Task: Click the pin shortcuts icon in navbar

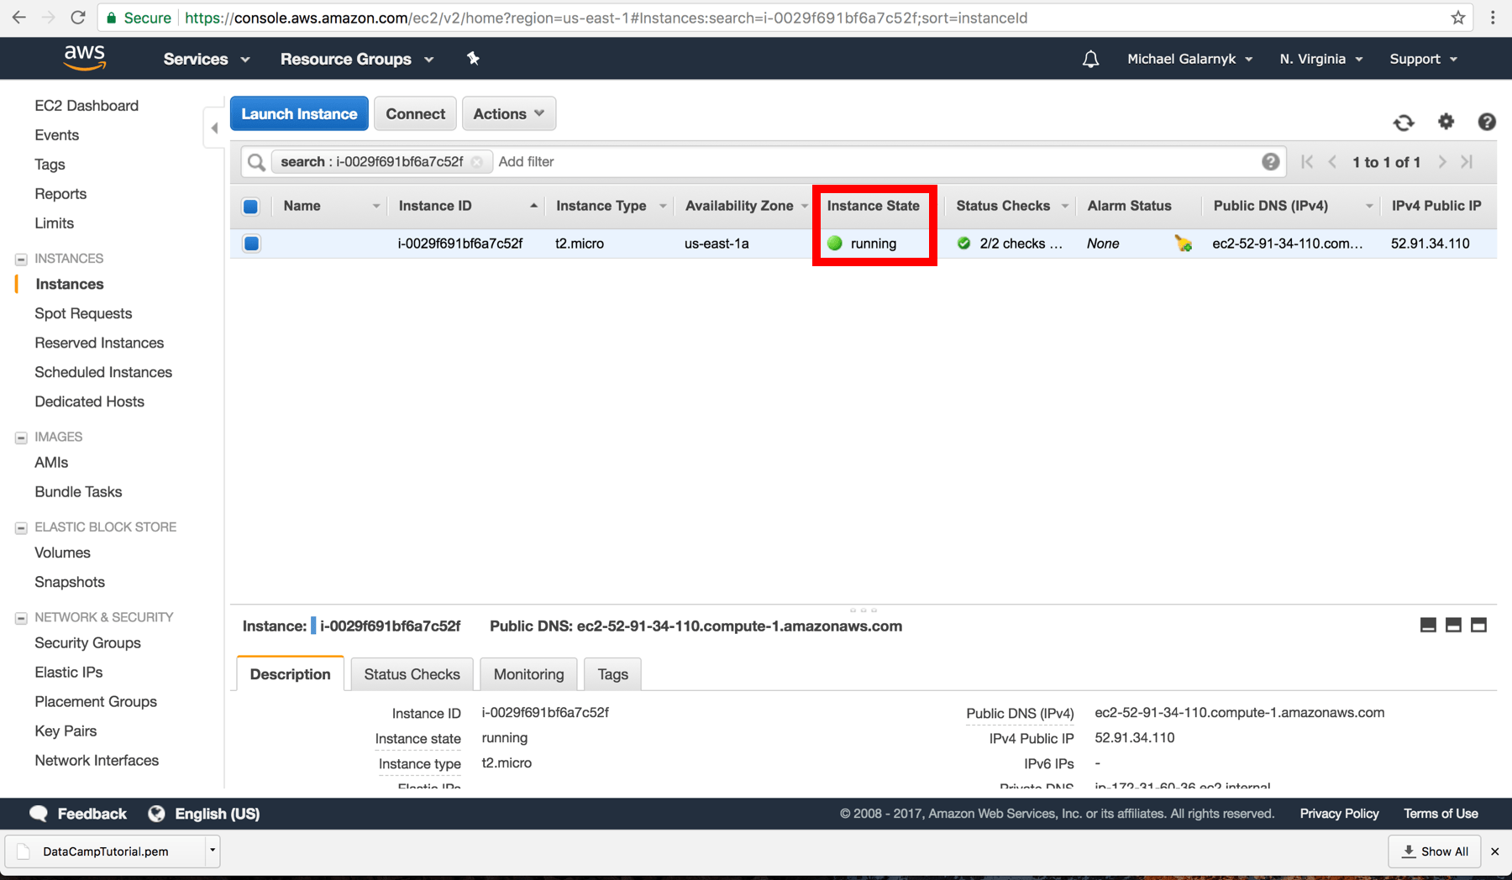Action: 473,58
